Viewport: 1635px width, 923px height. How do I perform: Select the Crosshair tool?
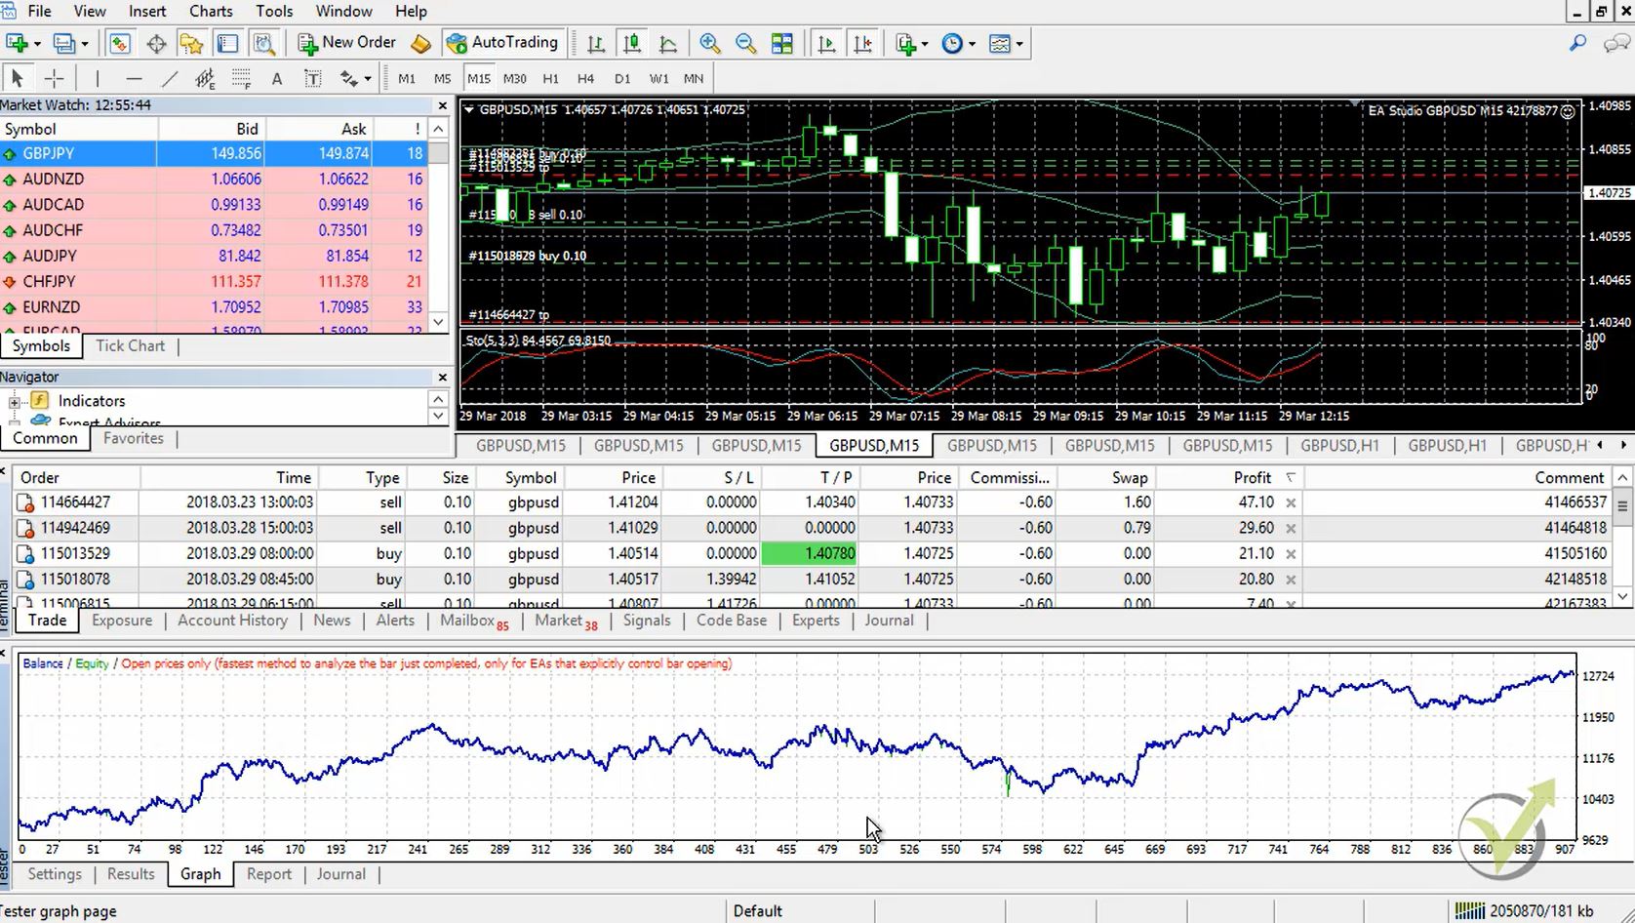[55, 78]
